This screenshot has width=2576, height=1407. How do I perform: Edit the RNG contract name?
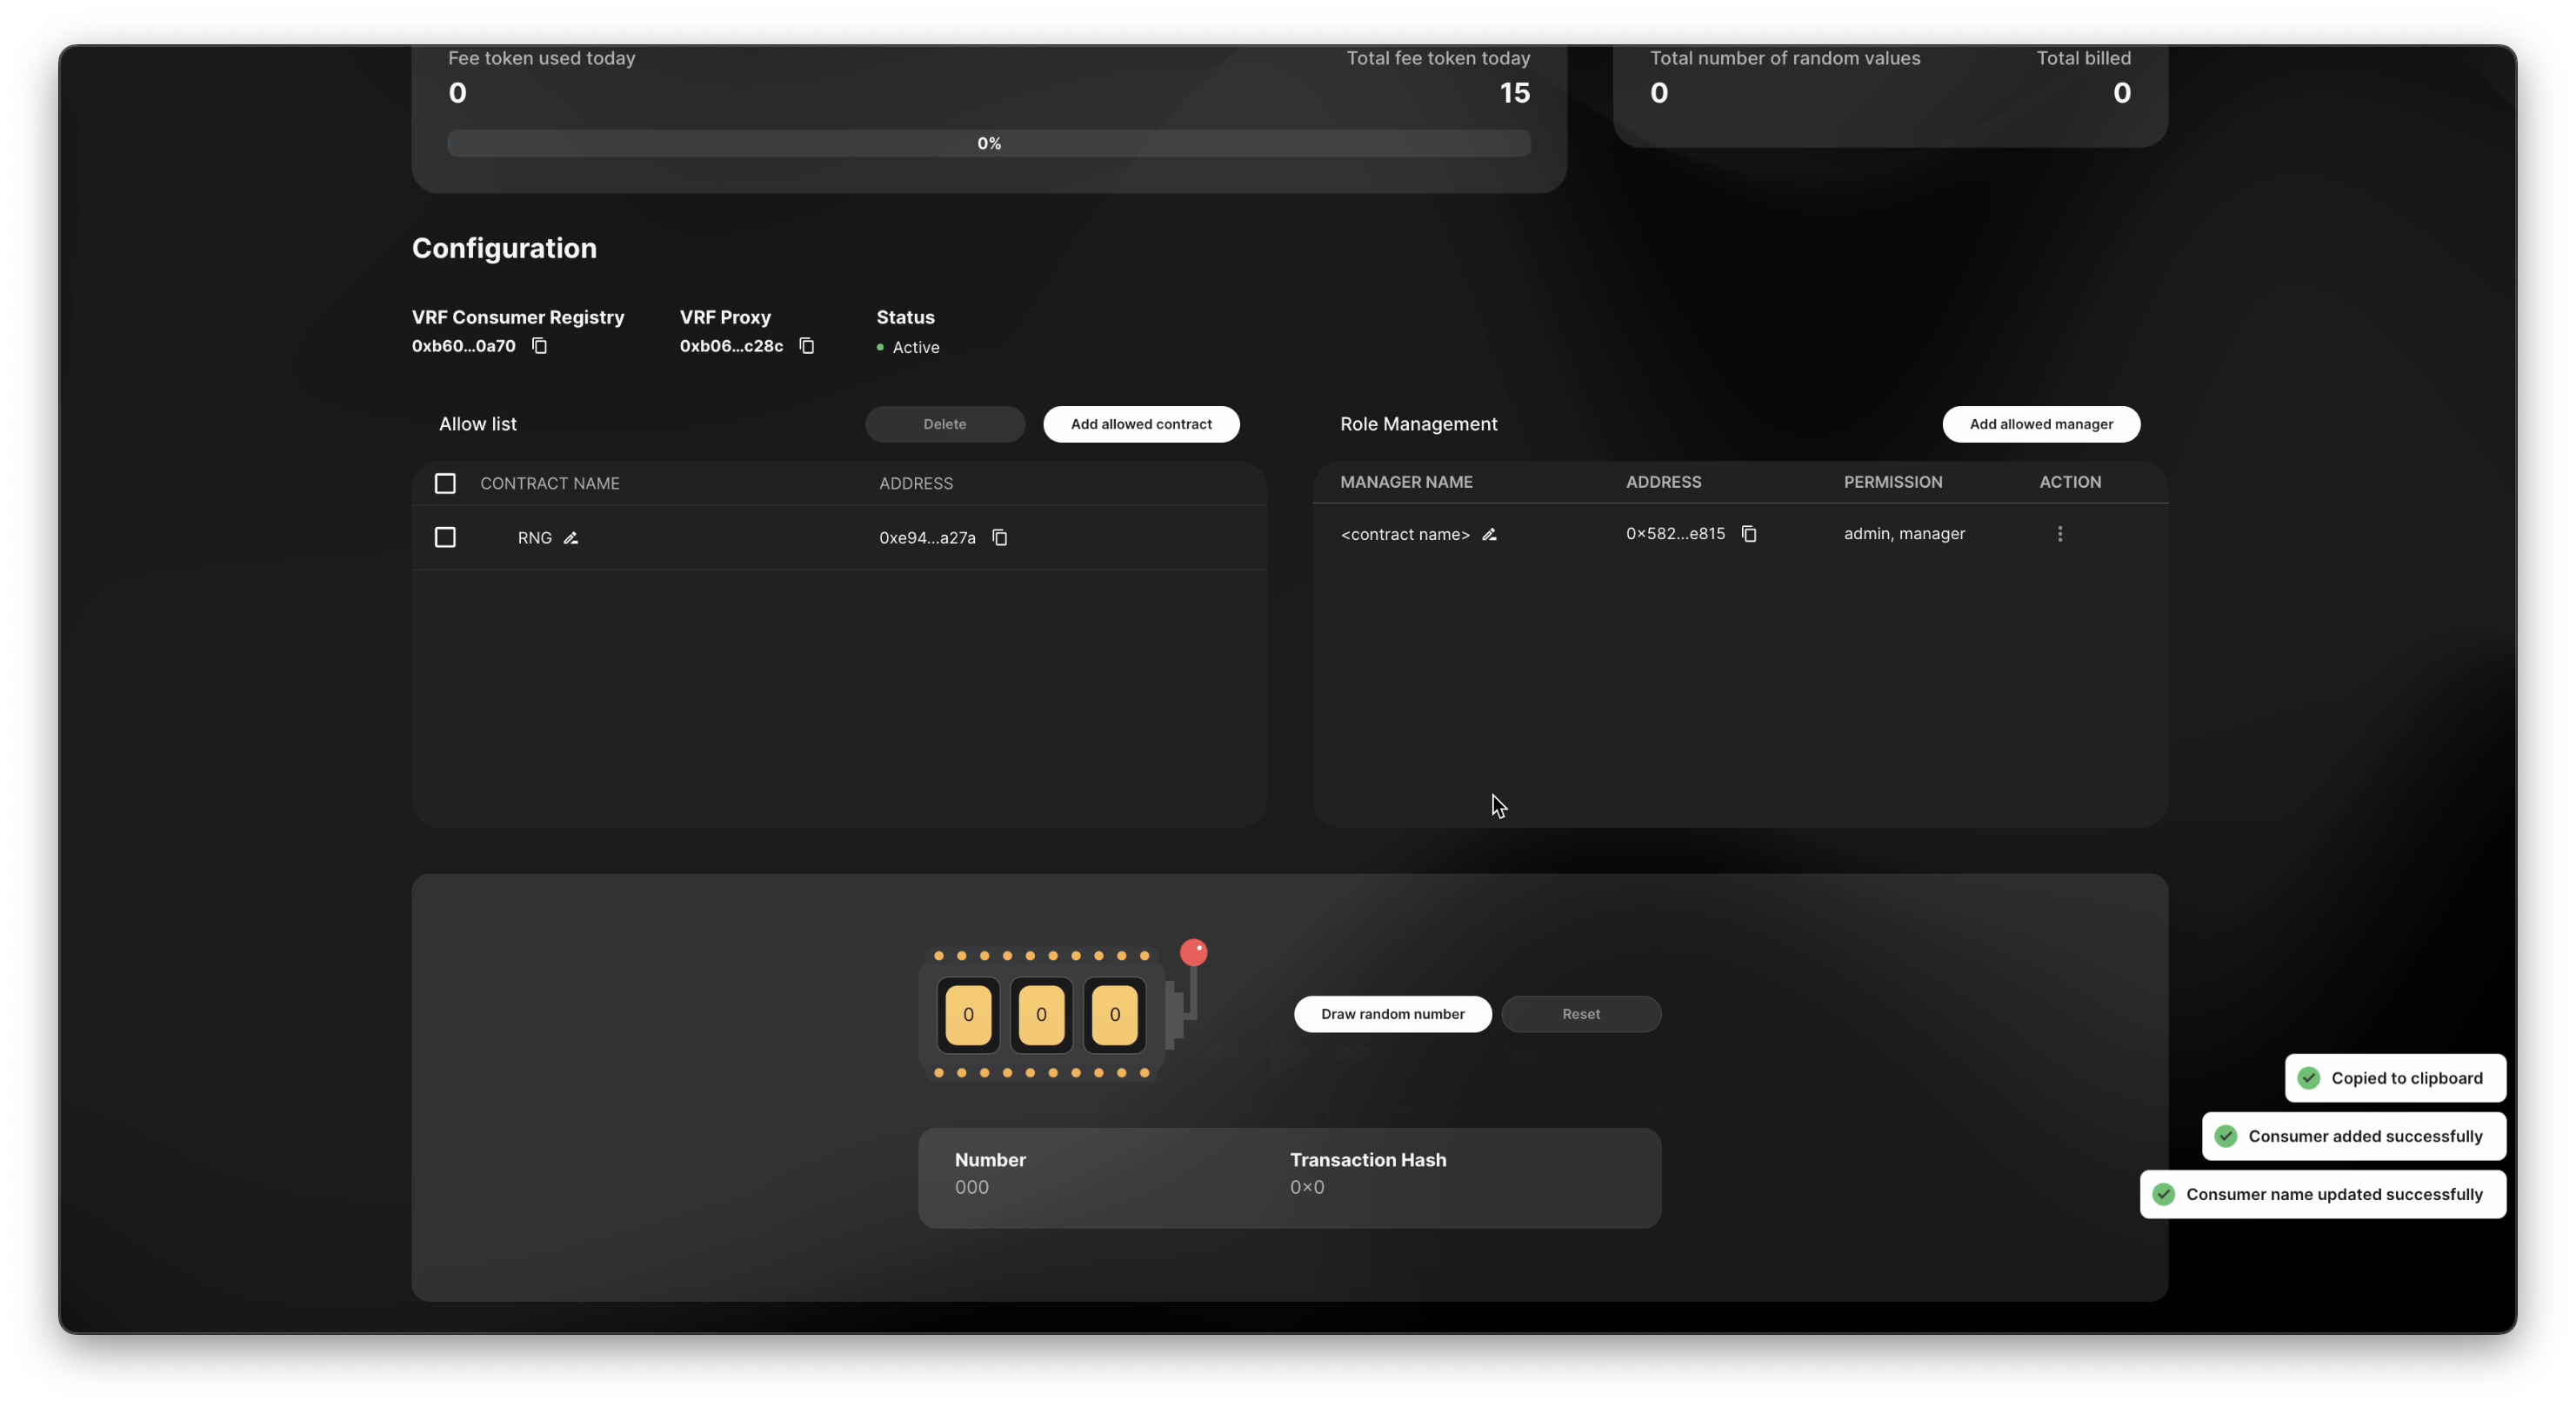tap(571, 538)
